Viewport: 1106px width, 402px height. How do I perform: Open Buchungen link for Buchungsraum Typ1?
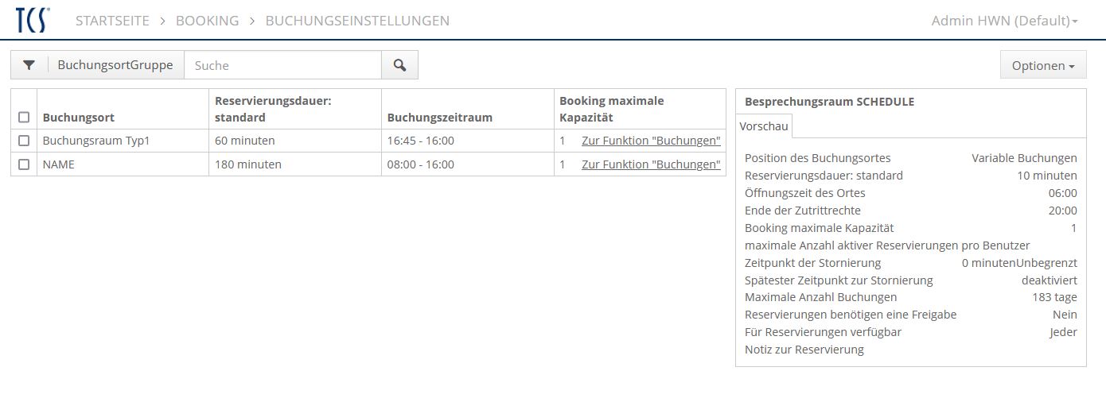pos(651,141)
